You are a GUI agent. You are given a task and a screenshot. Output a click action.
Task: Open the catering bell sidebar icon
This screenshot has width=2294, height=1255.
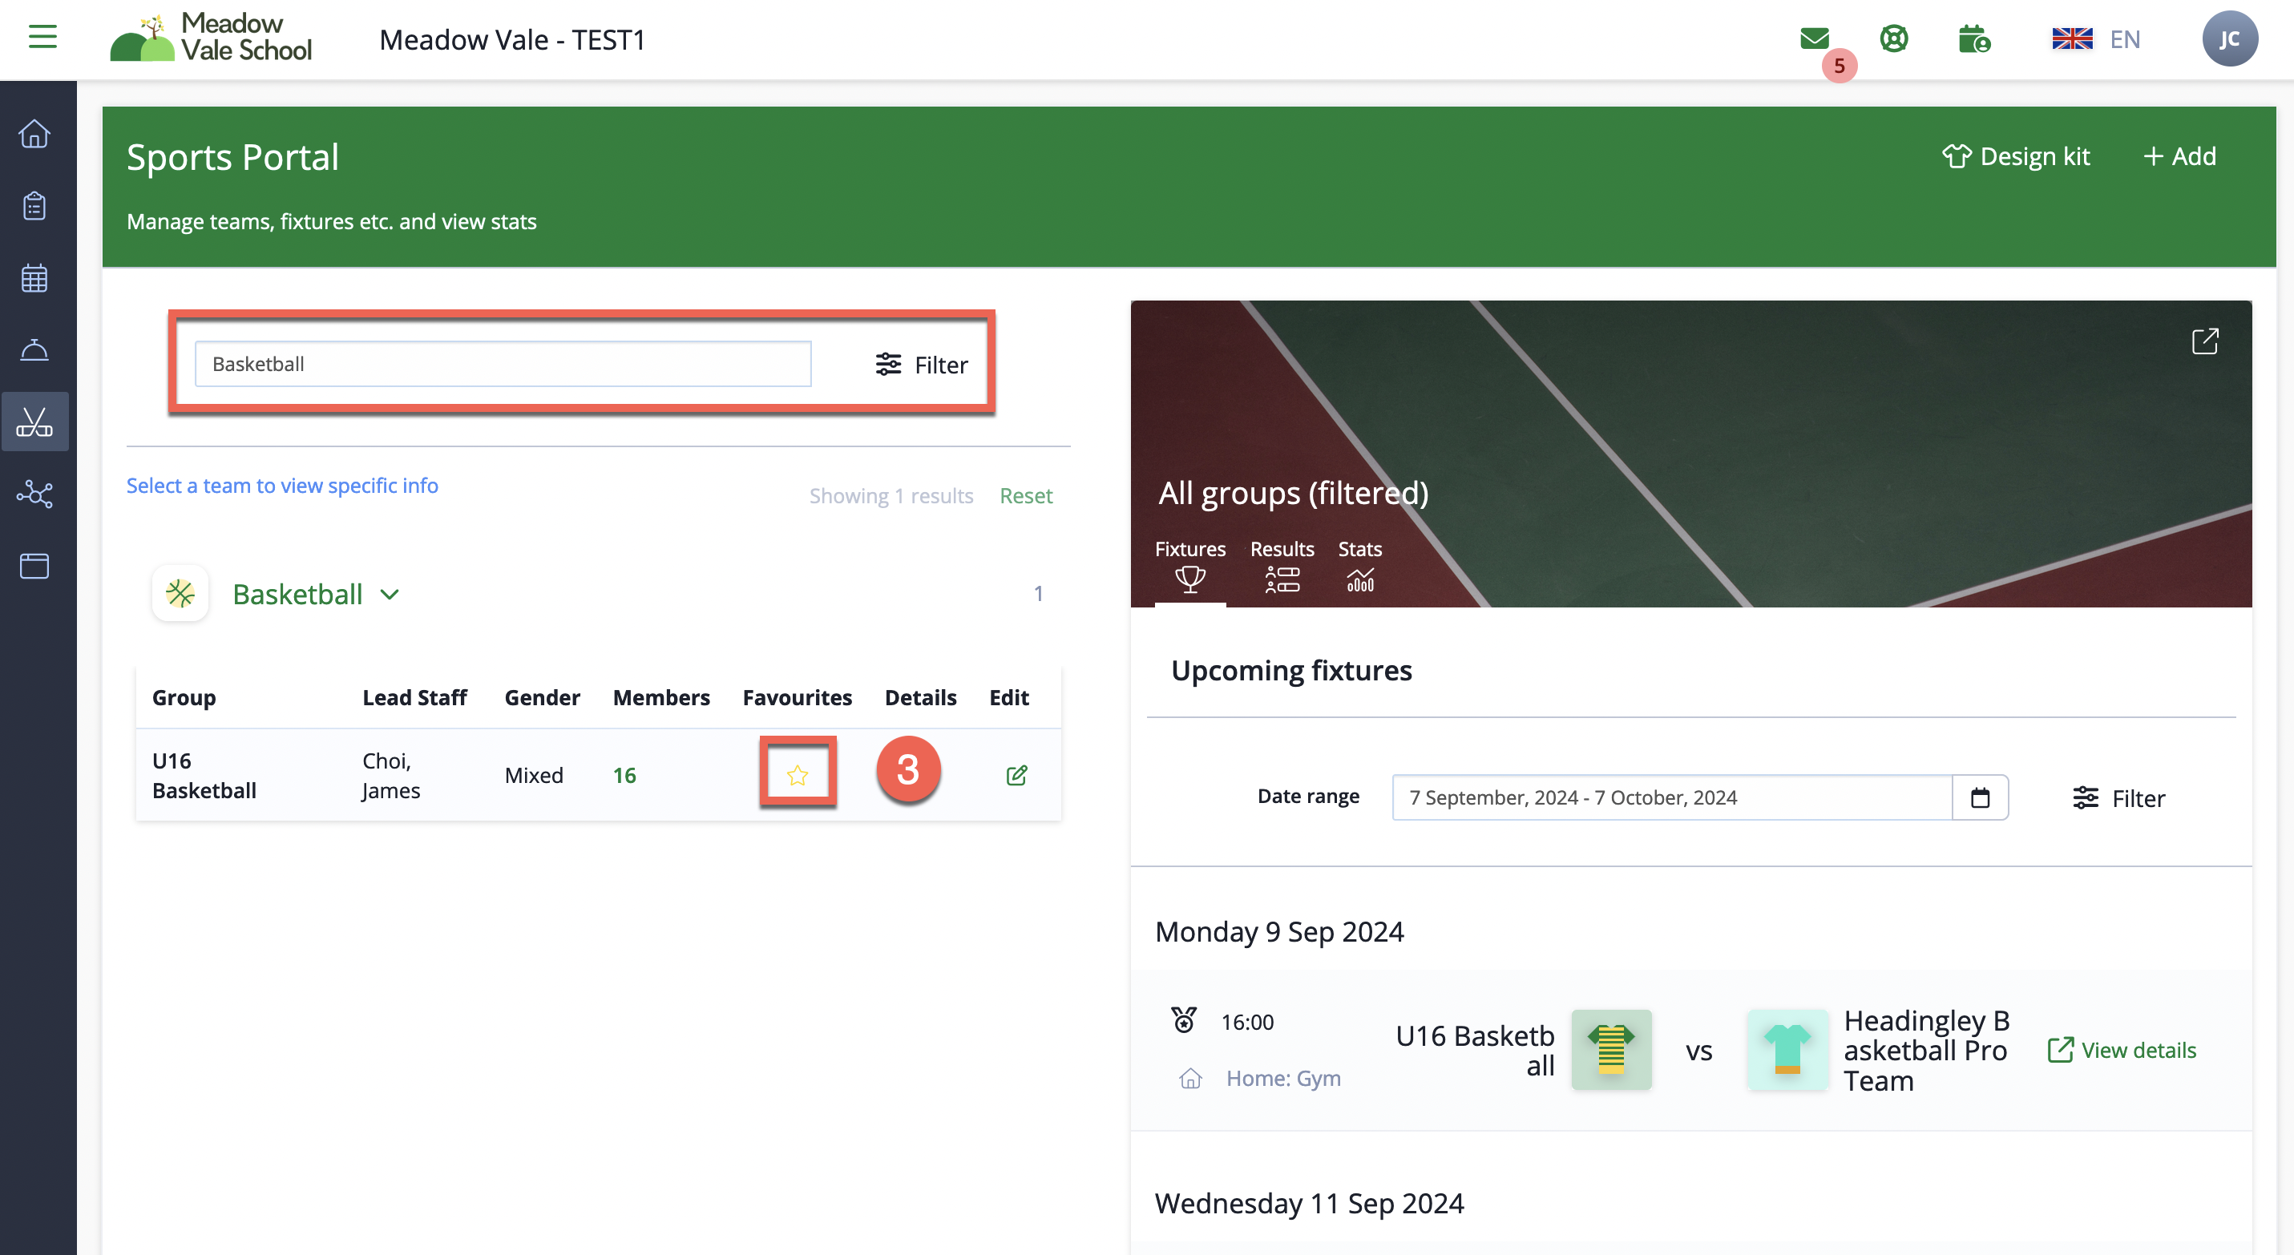(x=34, y=349)
